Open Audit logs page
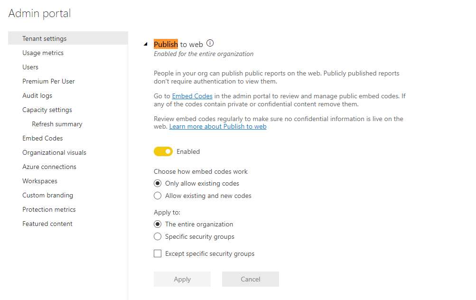Screen dimensions: 476x300 tap(37, 95)
